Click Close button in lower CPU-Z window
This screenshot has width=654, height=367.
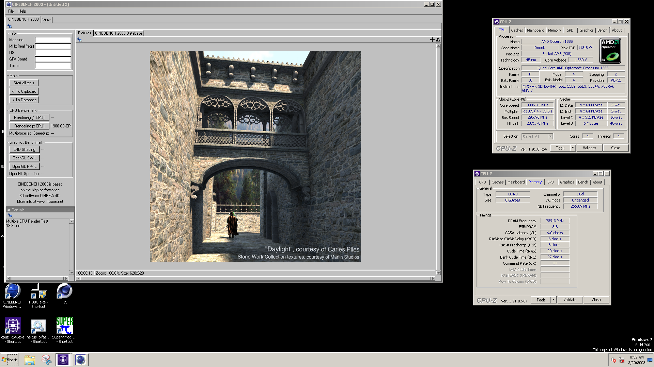point(596,300)
